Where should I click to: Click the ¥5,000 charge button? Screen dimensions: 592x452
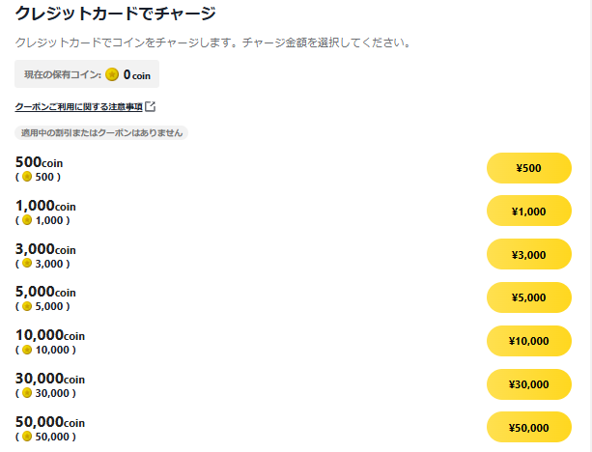(529, 297)
